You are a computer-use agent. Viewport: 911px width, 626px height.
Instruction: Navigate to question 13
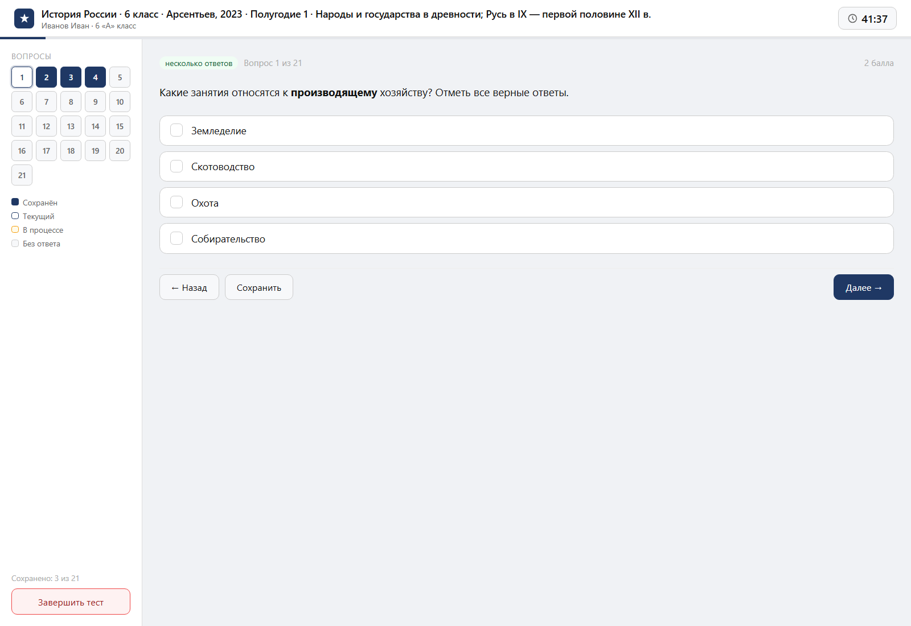(x=71, y=126)
